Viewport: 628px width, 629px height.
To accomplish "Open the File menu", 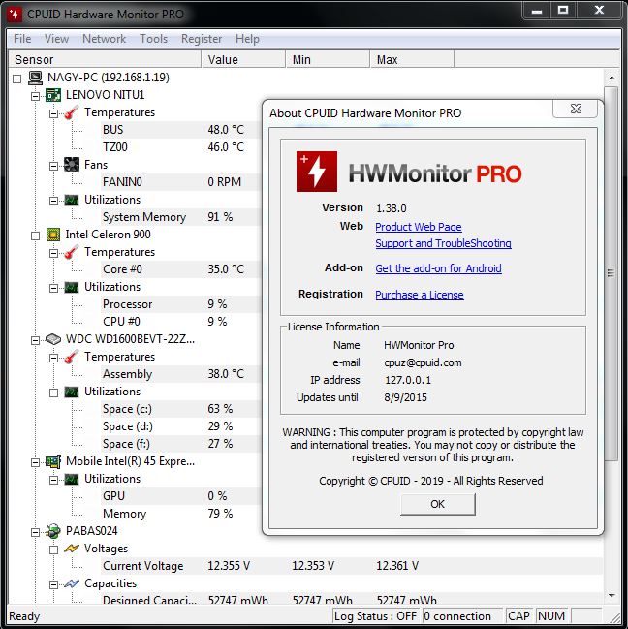I will click(22, 39).
